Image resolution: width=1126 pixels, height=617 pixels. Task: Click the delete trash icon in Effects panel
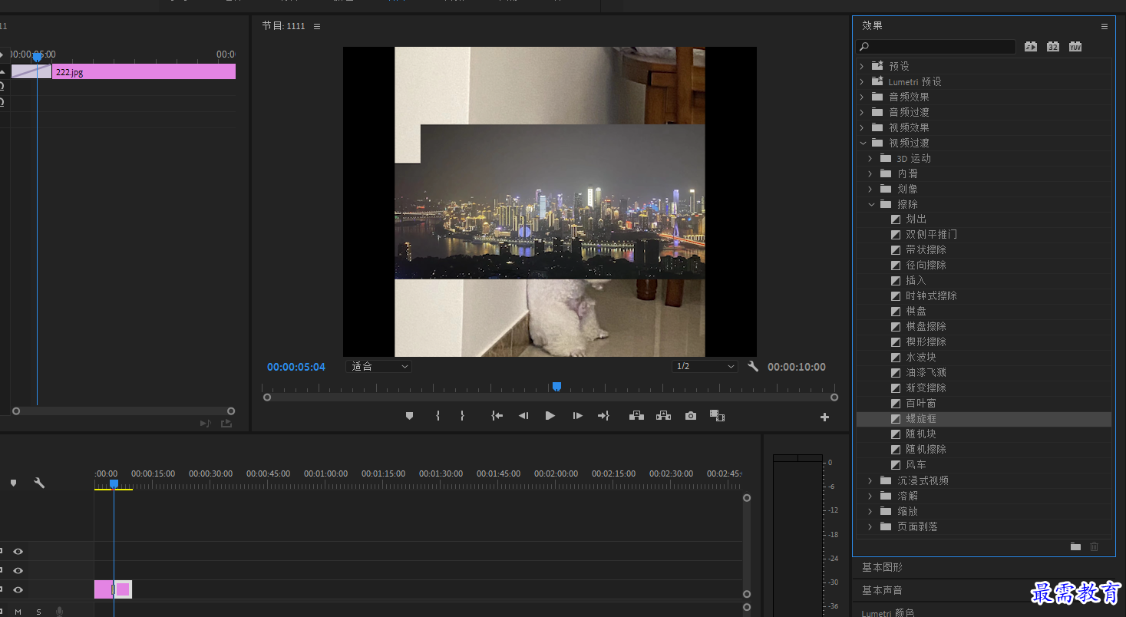click(x=1095, y=546)
